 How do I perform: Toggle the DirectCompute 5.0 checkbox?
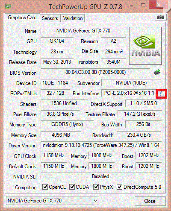119,187
